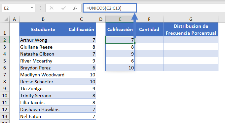The height and width of the screenshot is (123, 225).
Task: Select row 2 header
Action: click(x=5, y=40)
